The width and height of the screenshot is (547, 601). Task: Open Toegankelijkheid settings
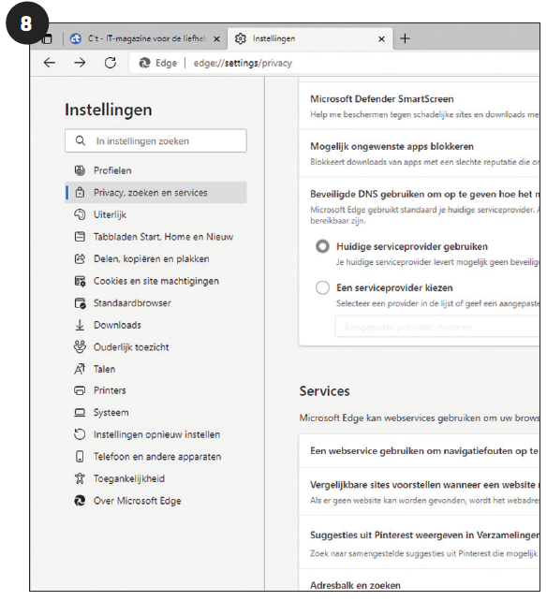tap(155, 478)
